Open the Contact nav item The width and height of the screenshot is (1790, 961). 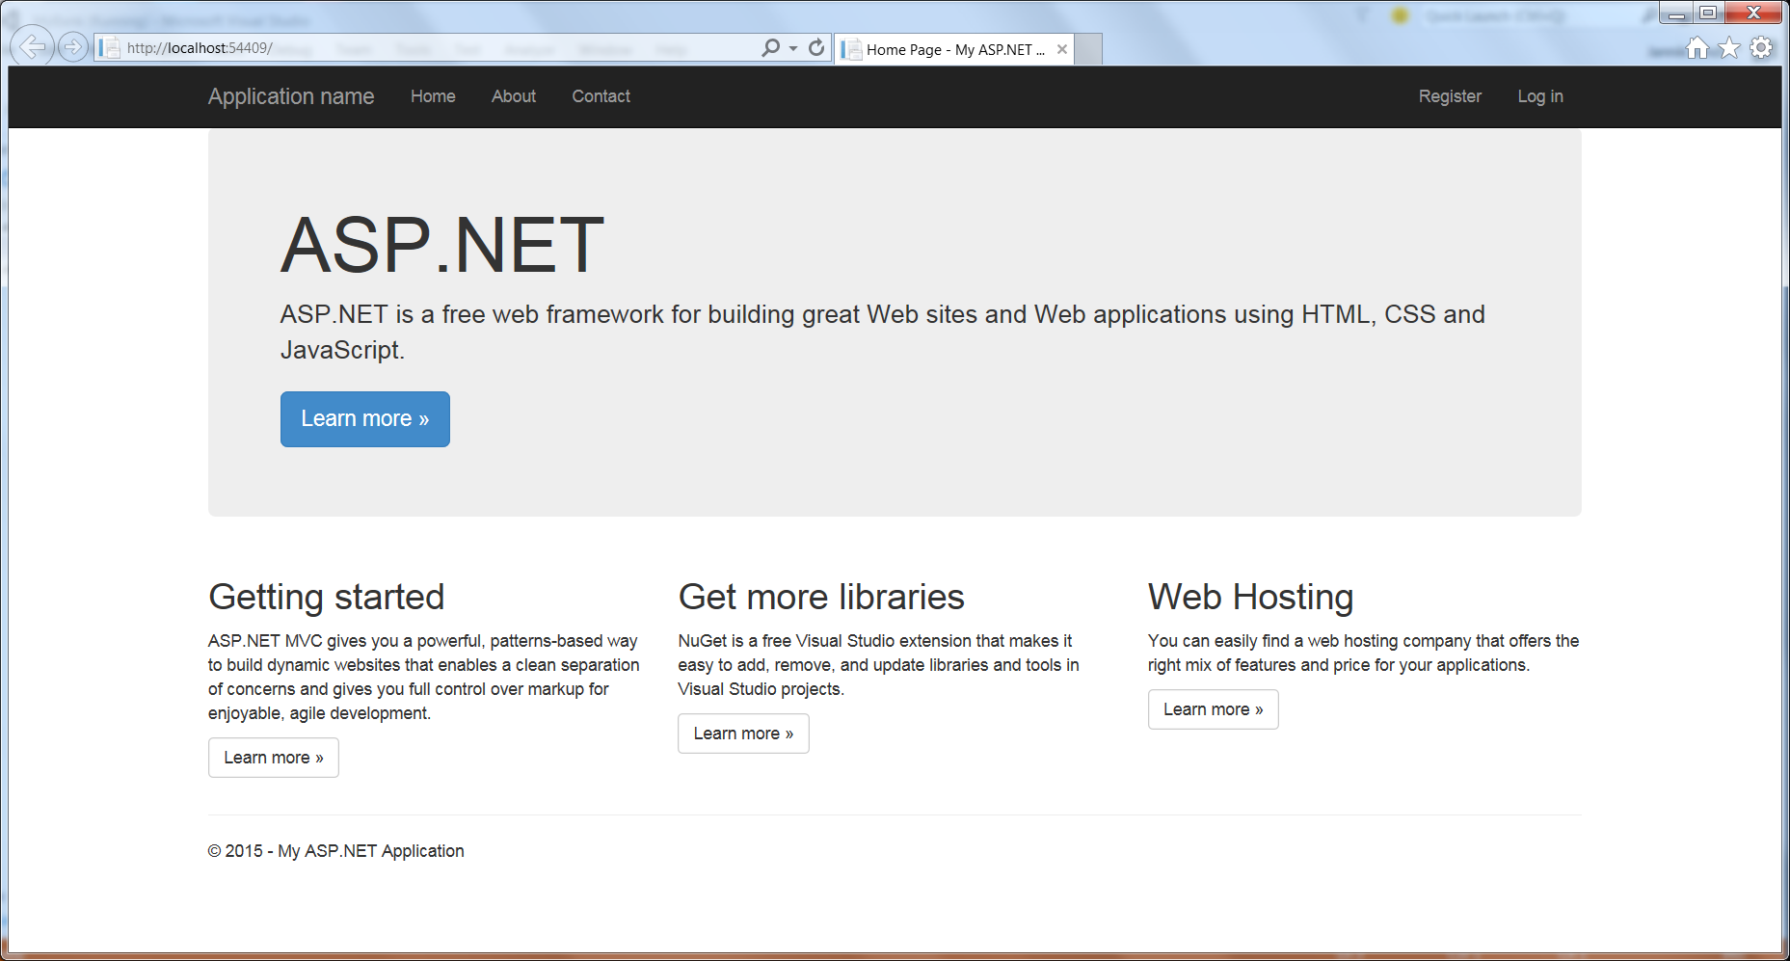(x=601, y=96)
